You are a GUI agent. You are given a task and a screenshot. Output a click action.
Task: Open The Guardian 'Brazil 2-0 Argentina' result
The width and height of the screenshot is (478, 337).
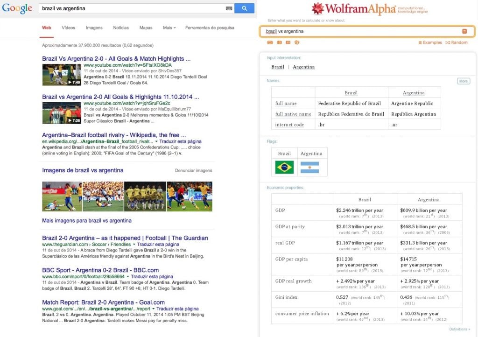point(125,238)
